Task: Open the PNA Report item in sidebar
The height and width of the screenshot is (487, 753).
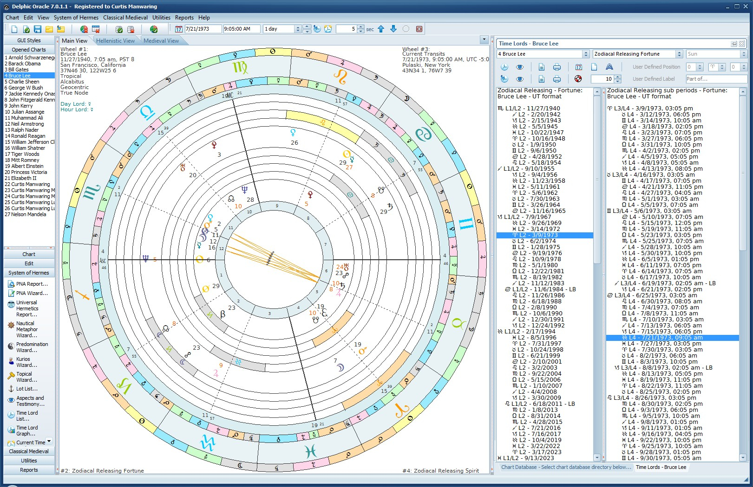Action: pyautogui.click(x=29, y=284)
